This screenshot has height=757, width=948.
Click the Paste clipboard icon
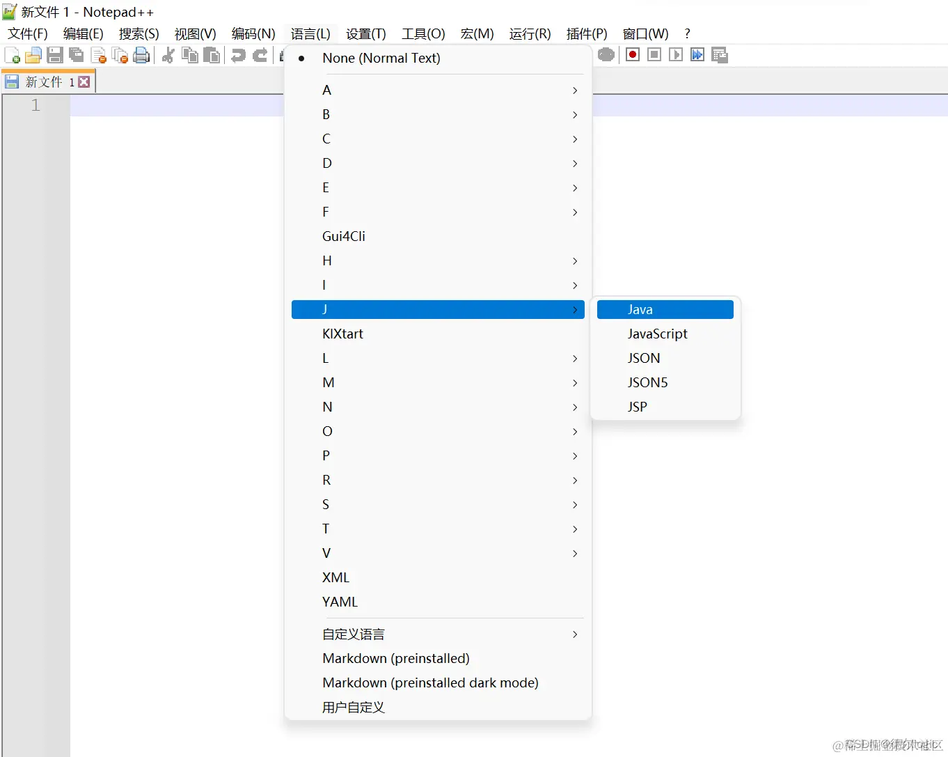pyautogui.click(x=212, y=55)
